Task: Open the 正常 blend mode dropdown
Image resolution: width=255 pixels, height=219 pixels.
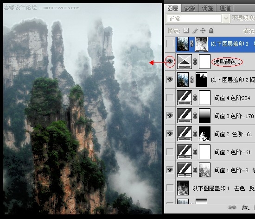Action: [x=198, y=19]
